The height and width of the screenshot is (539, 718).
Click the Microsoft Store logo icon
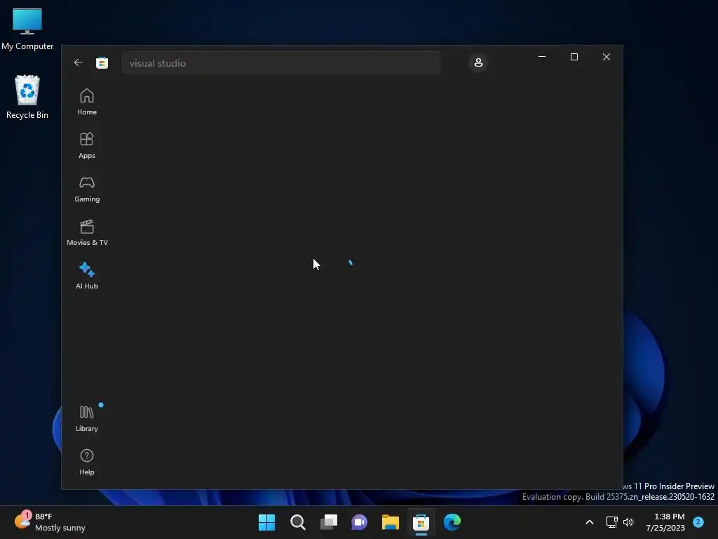point(102,62)
